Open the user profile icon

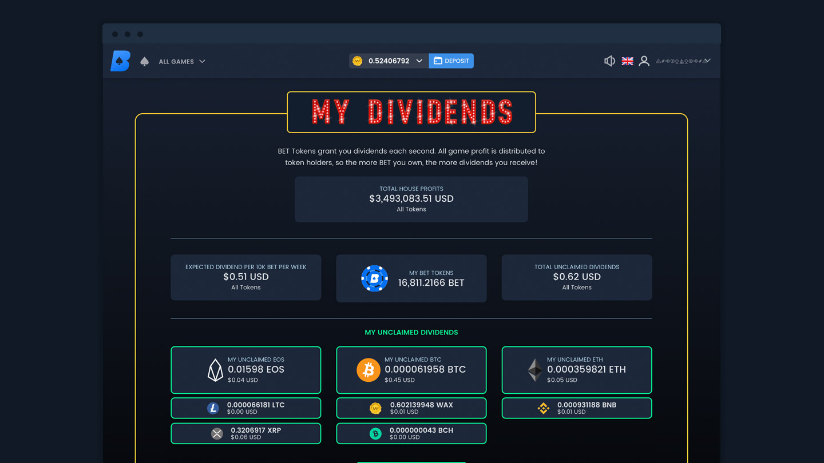click(x=644, y=61)
